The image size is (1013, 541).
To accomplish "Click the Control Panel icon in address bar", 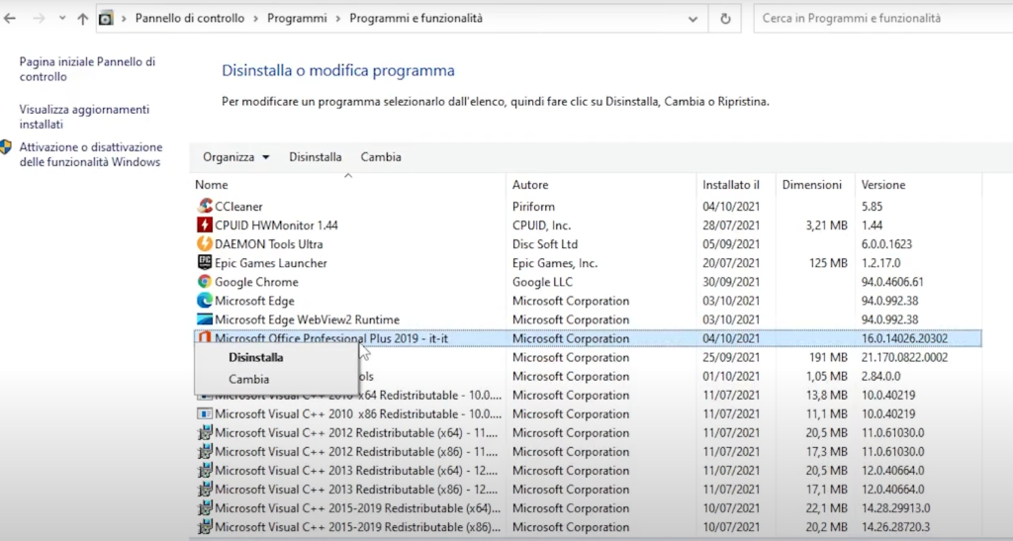I will [105, 18].
